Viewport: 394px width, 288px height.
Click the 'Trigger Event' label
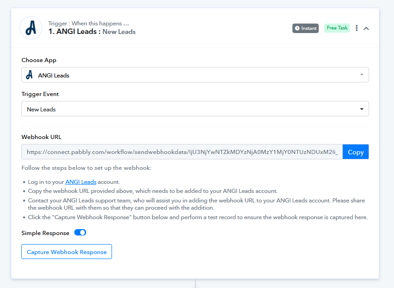40,94
